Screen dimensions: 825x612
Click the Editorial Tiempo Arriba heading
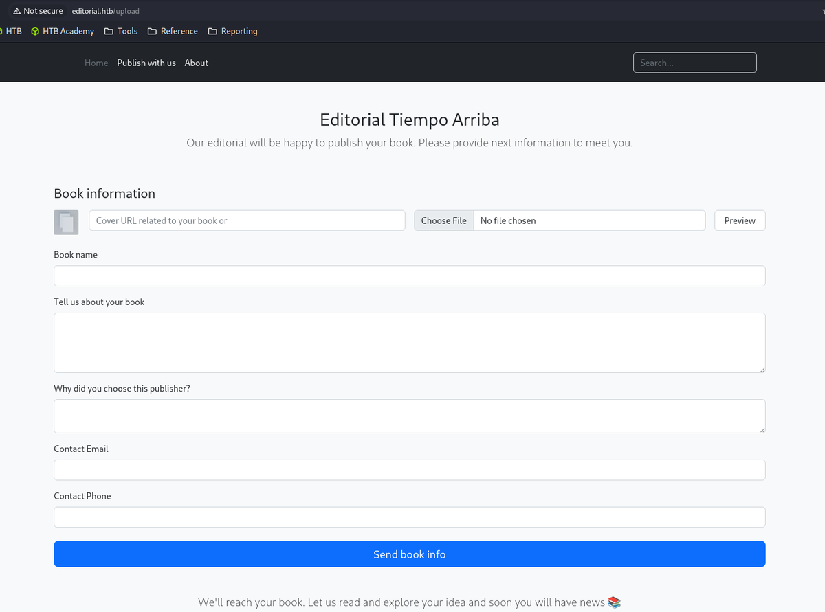pyautogui.click(x=410, y=120)
